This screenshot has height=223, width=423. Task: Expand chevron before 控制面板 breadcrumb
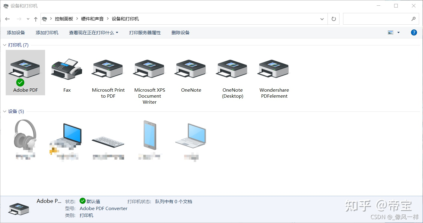coord(51,19)
